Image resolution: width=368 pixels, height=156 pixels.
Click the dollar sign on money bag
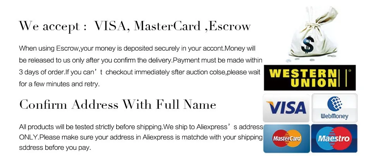click(308, 44)
